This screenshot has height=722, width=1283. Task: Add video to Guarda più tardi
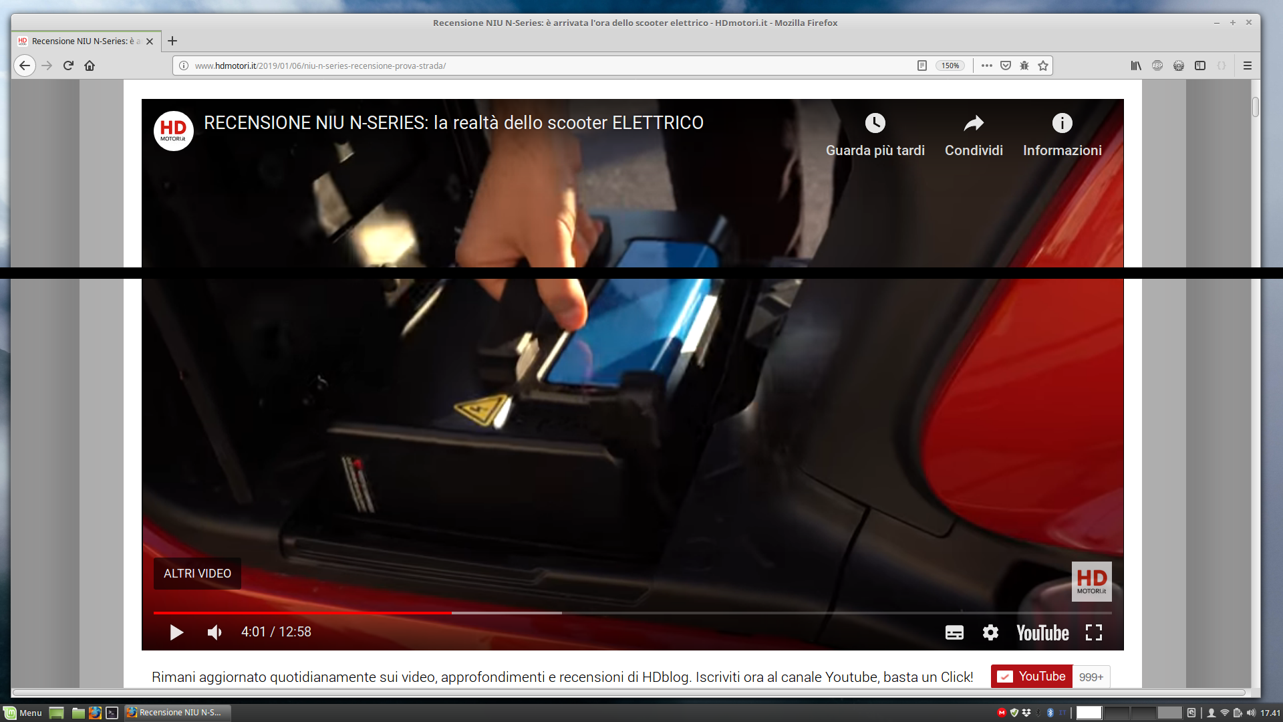tap(875, 136)
